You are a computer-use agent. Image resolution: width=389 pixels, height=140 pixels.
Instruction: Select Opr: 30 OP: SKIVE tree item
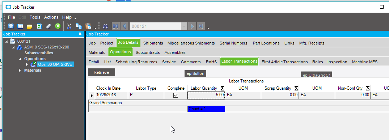55,64
